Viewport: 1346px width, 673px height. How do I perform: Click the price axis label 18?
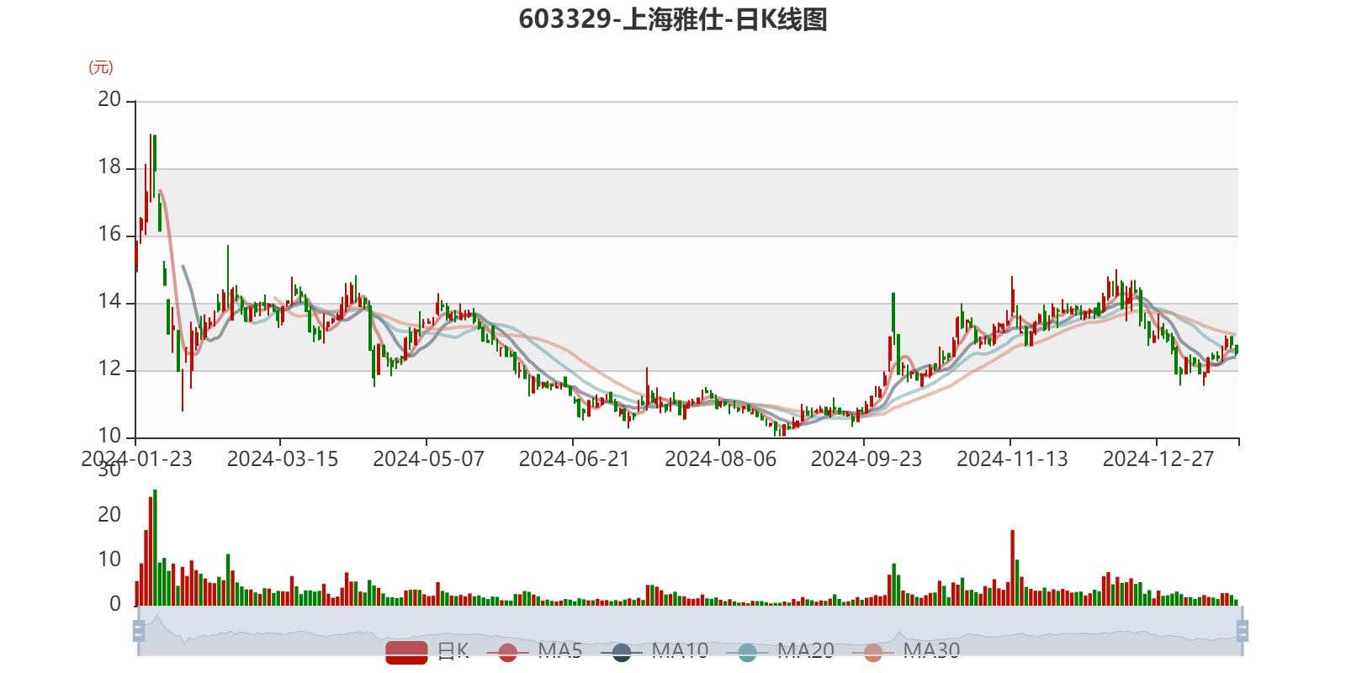point(109,167)
